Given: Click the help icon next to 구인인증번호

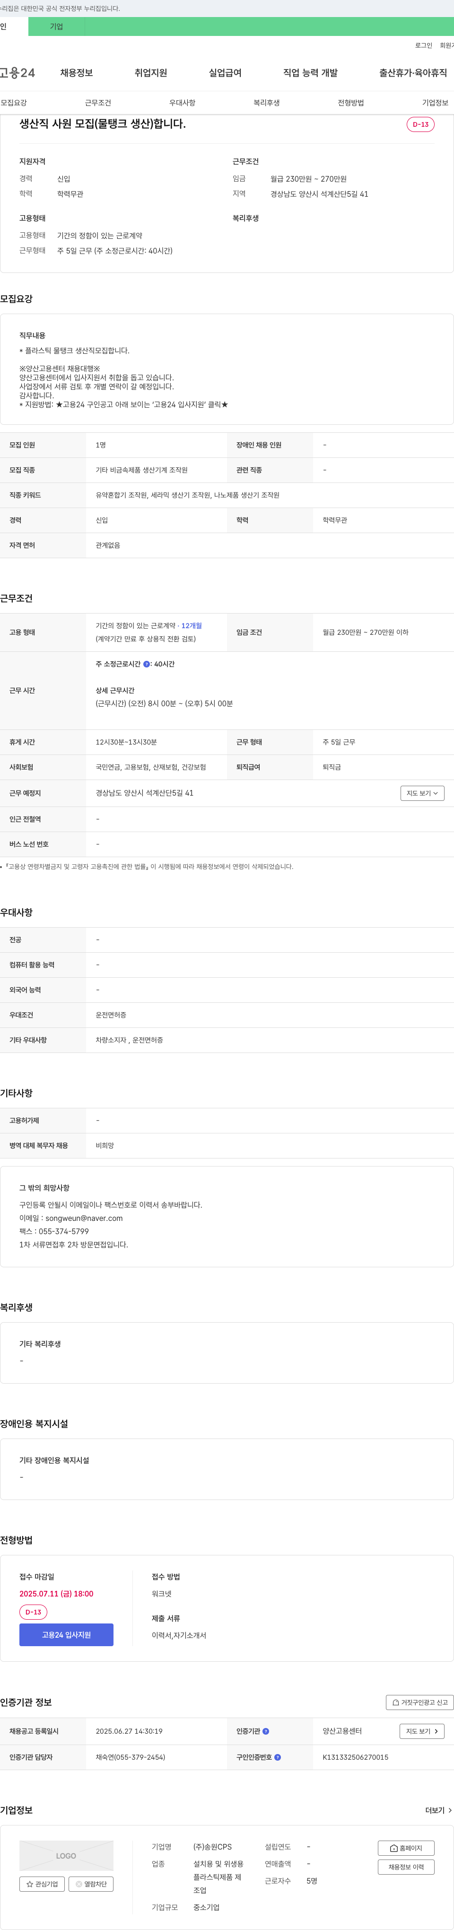Looking at the screenshot, I should click(277, 1757).
